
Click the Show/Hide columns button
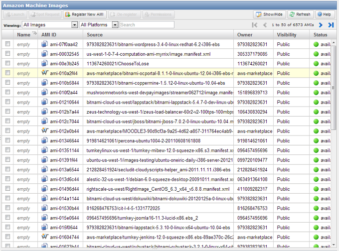269,14
